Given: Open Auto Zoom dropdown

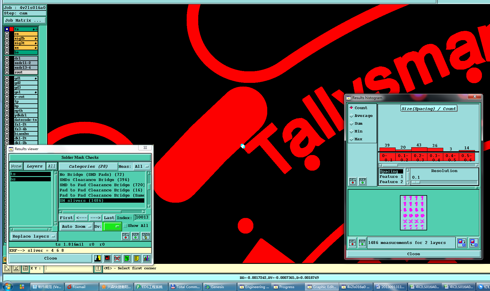Looking at the screenshot, I should pos(76,226).
